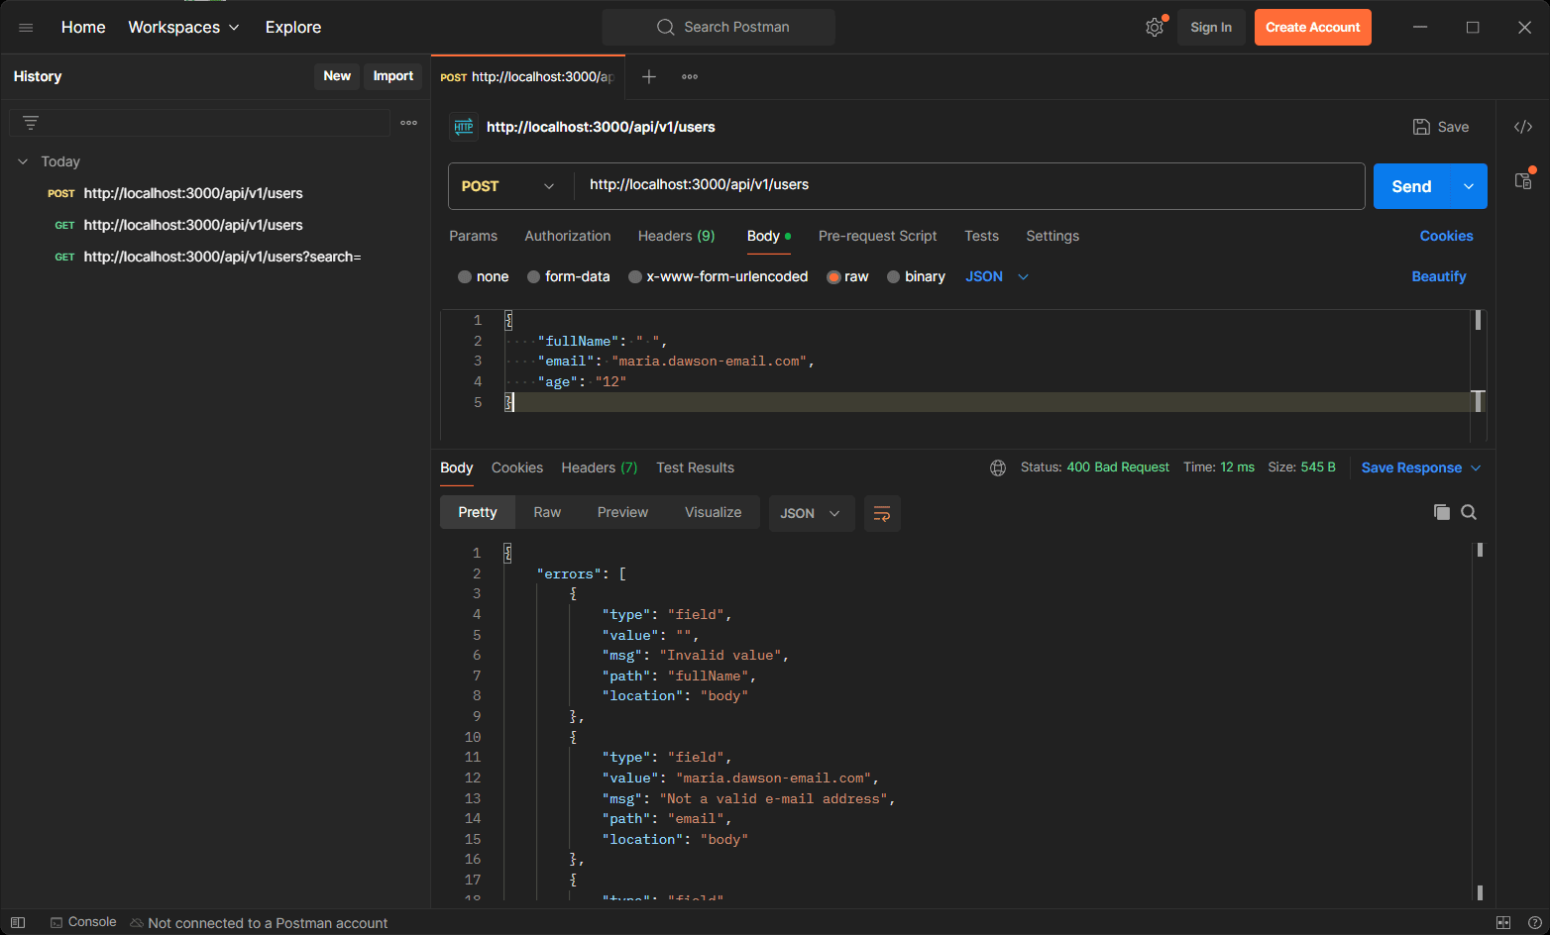Select the form-data body type

pyautogui.click(x=534, y=277)
